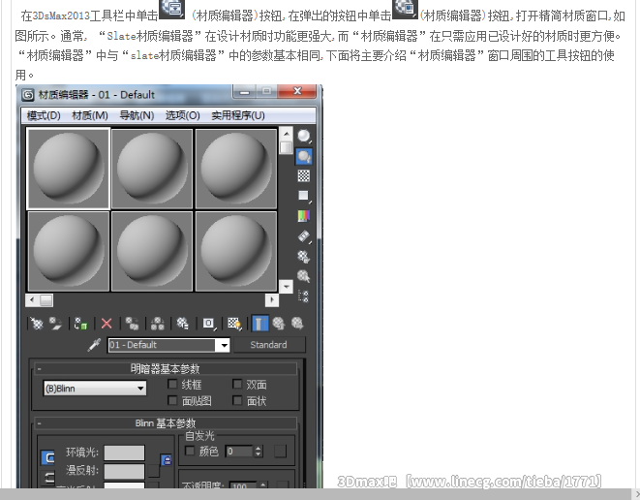
Task: Enable the 面贴图 checkbox
Action: [172, 400]
